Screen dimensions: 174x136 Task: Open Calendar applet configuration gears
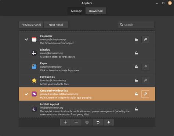click(x=145, y=39)
